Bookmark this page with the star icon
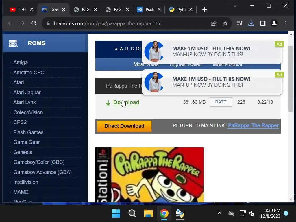The width and height of the screenshot is (296, 222). tap(225, 23)
